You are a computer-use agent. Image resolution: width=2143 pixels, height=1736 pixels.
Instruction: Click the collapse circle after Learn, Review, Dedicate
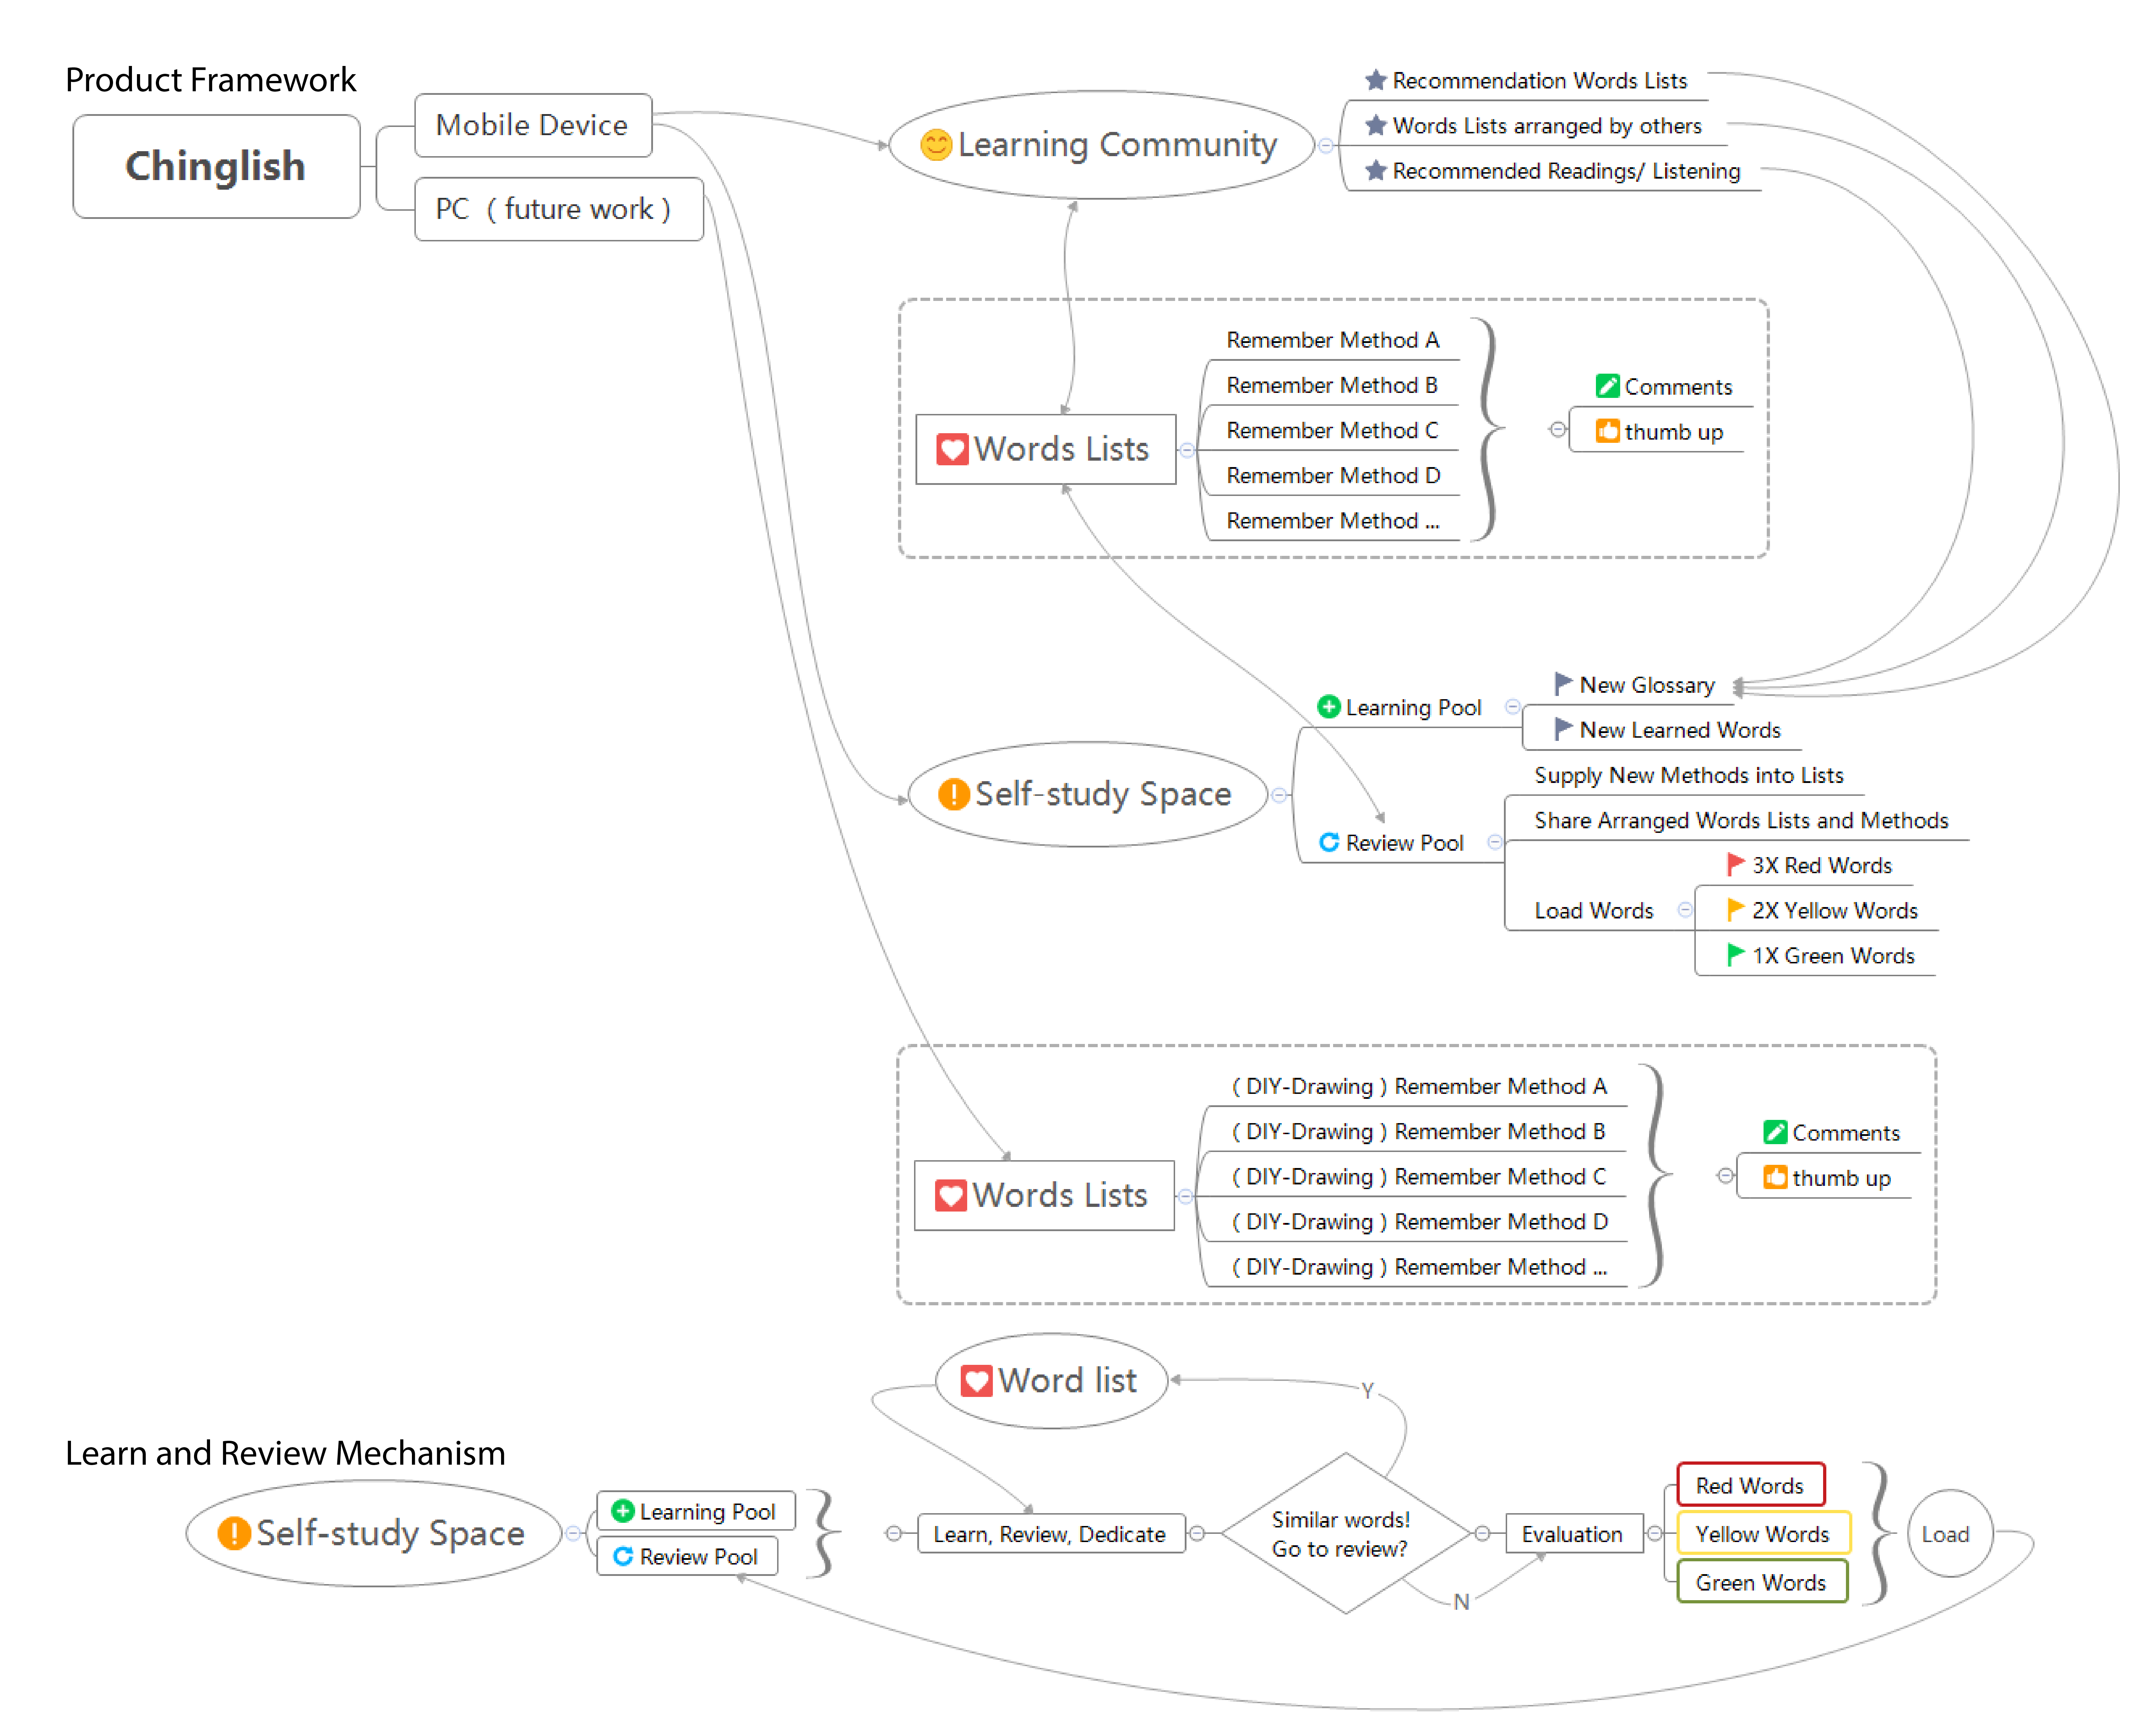point(1197,1534)
